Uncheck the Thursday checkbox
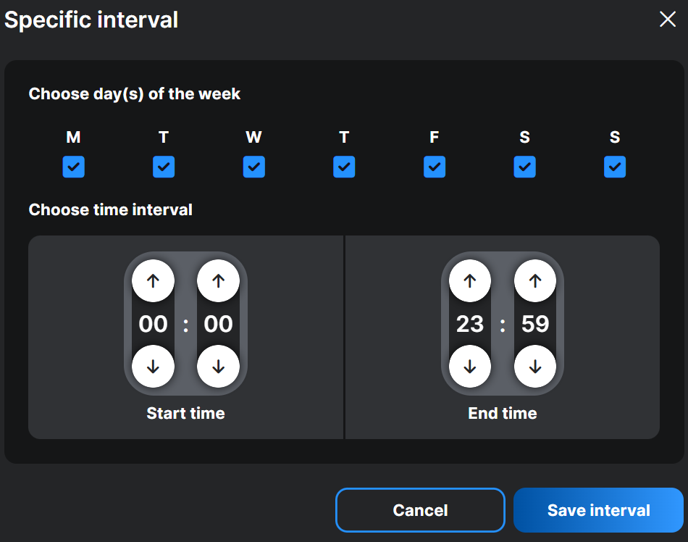688x542 pixels. pyautogui.click(x=344, y=167)
